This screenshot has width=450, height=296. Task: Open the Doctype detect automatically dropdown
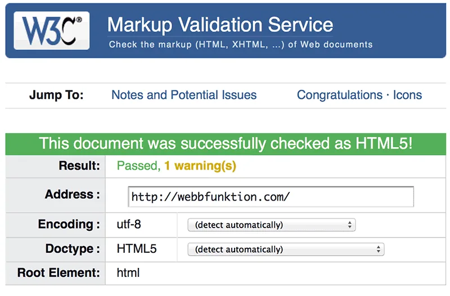pos(286,249)
